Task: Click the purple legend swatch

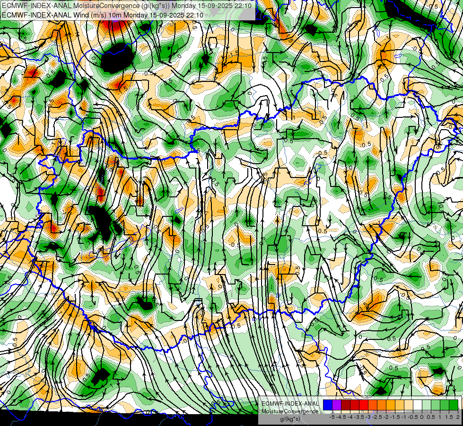Action: 337,405
